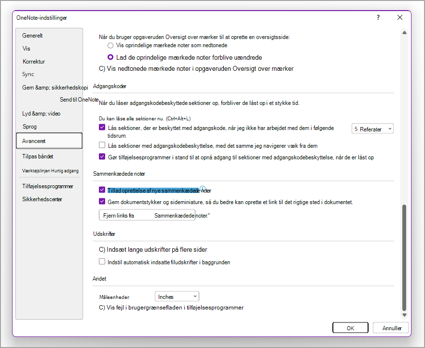
Task: Switch to Korrektur category
Action: (x=34, y=62)
